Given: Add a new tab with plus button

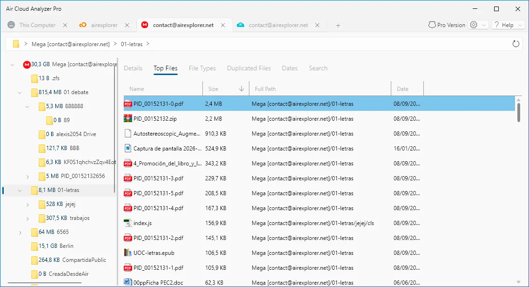Looking at the screenshot, I should click(338, 25).
